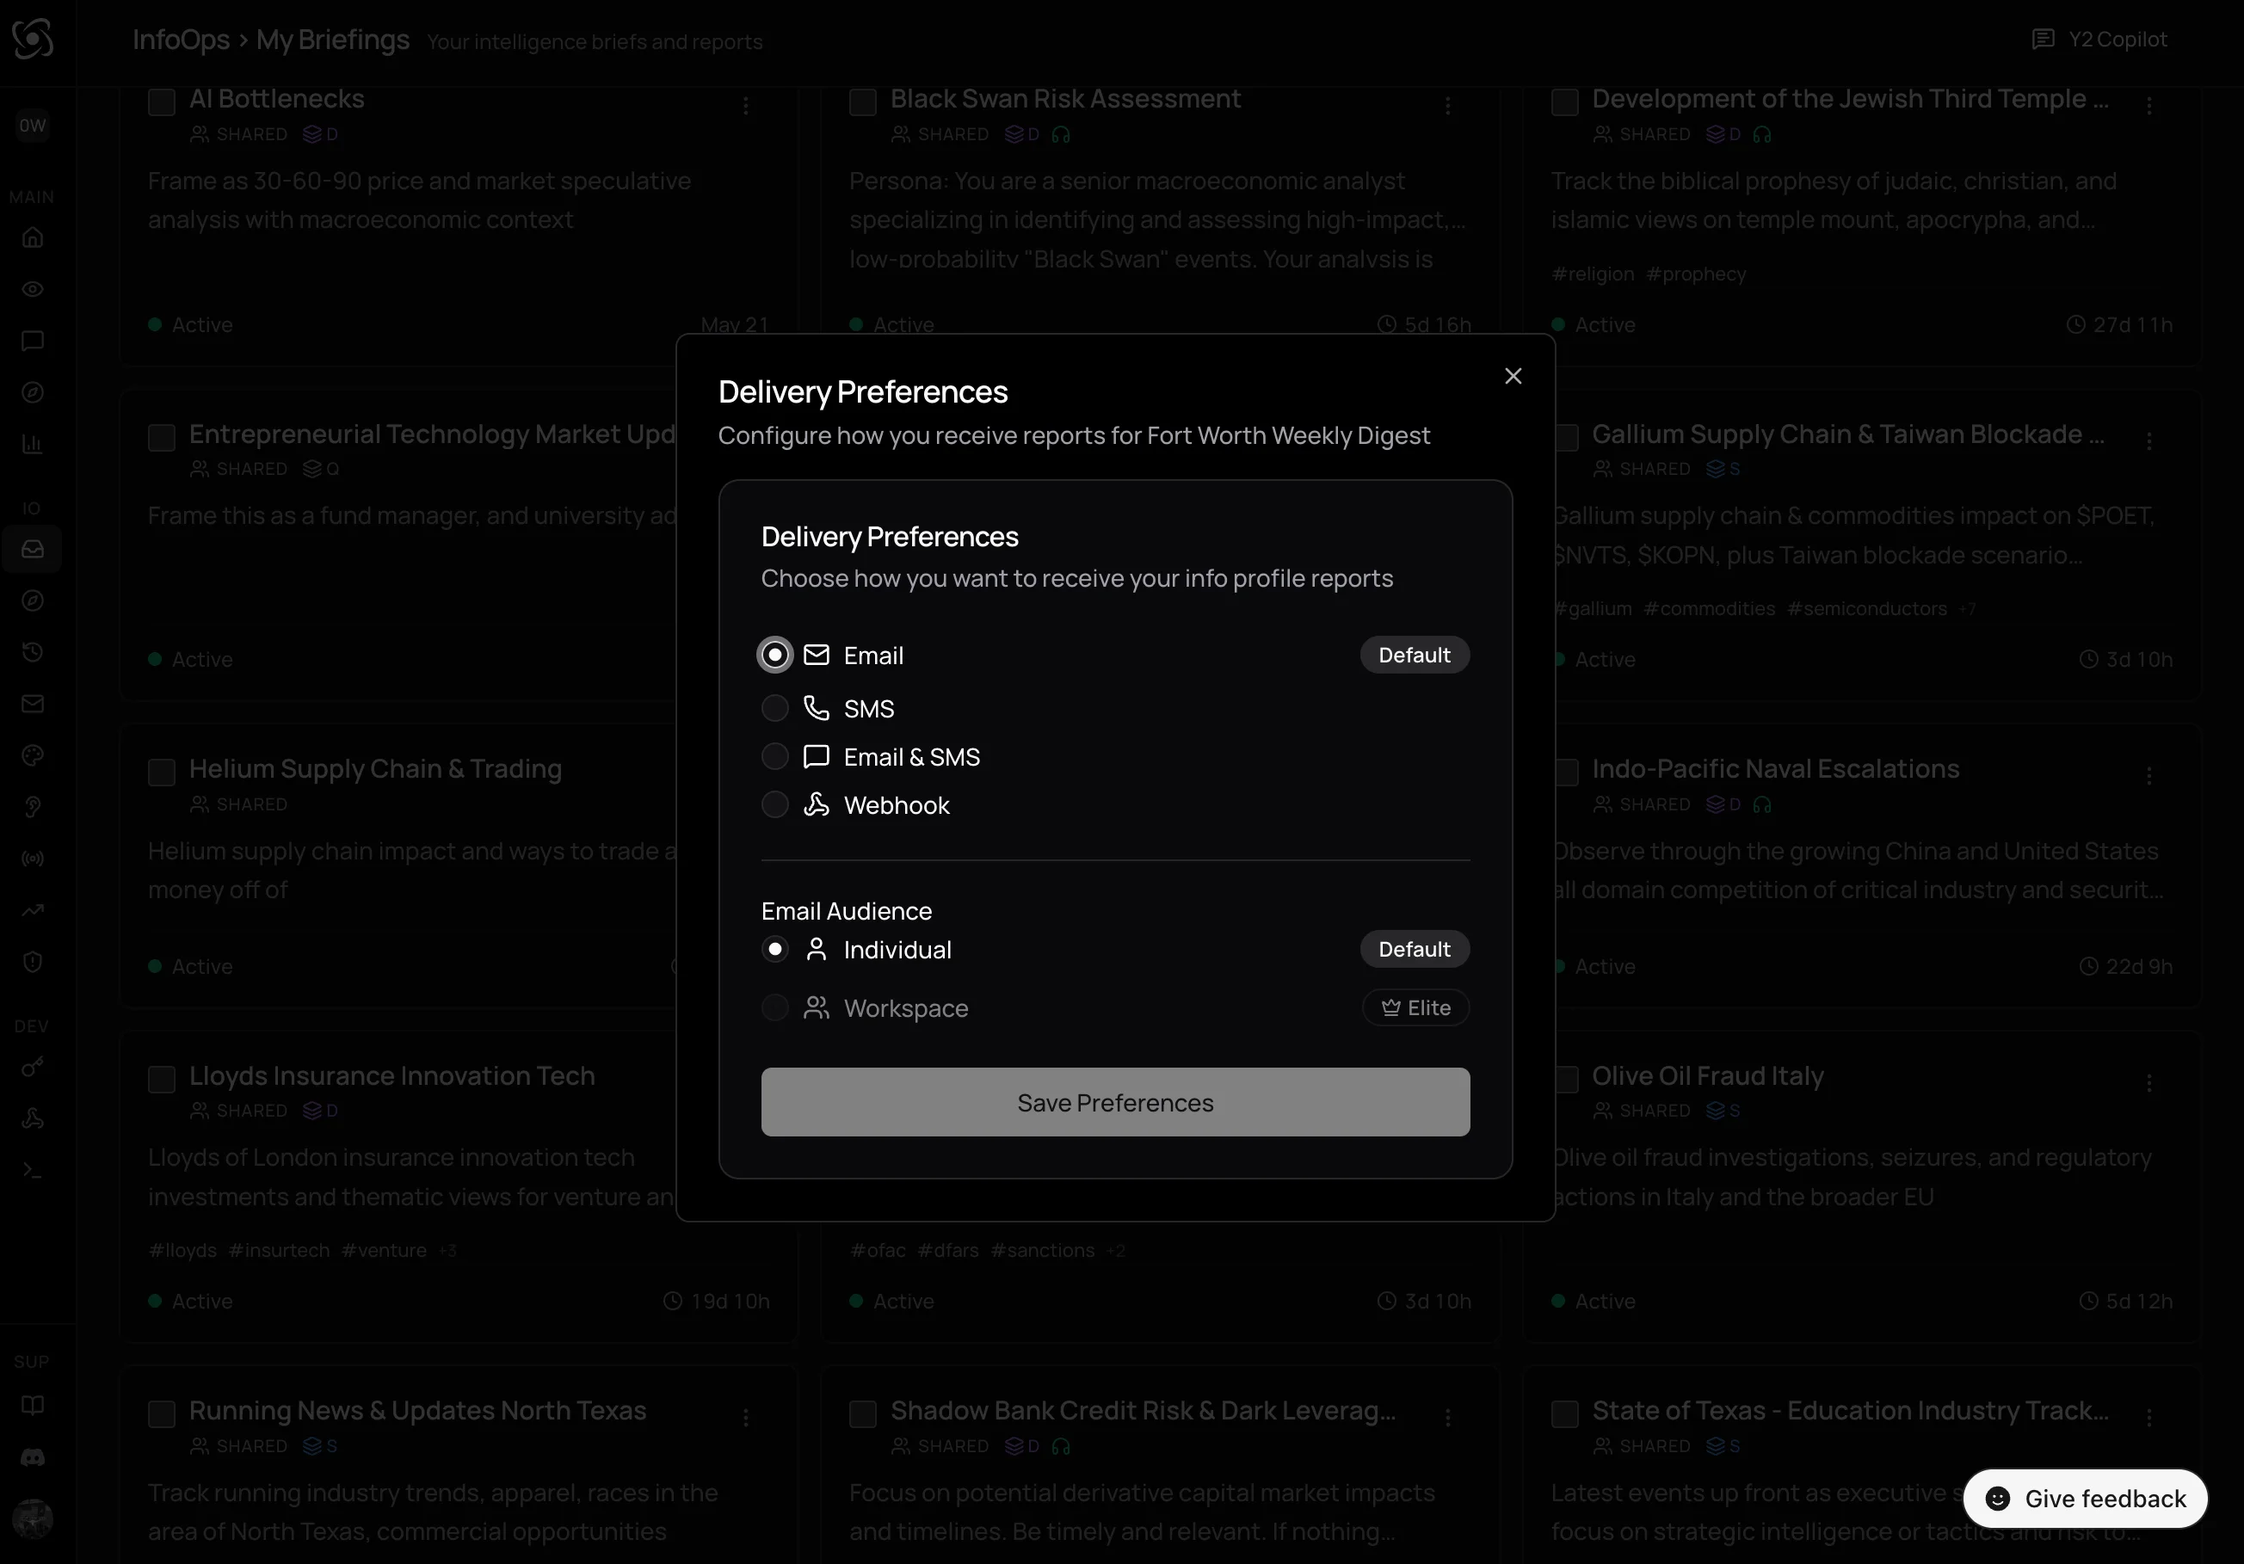Open the compass icon under MAIN section

[x=32, y=392]
